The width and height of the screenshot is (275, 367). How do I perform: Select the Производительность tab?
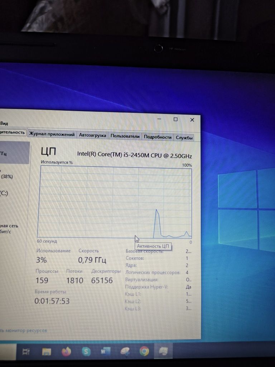pos(13,132)
